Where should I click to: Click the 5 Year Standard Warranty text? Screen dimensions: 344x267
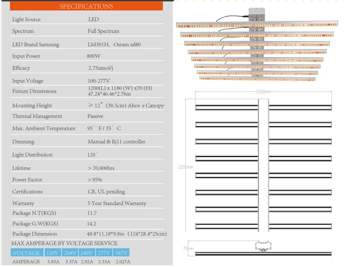pyautogui.click(x=117, y=203)
